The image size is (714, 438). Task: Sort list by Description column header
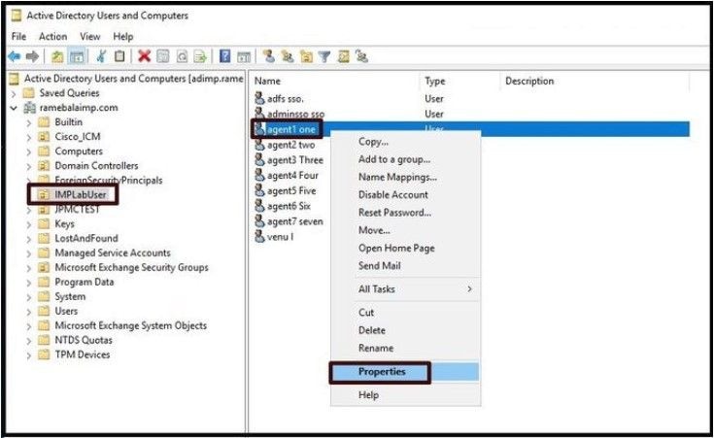pos(595,81)
